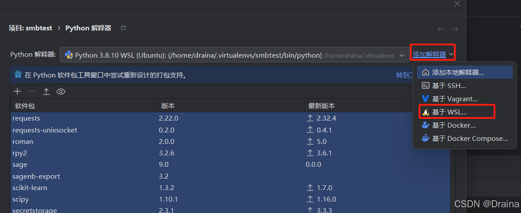
Task: Select 基于 Vagrant option
Action: pyautogui.click(x=454, y=99)
